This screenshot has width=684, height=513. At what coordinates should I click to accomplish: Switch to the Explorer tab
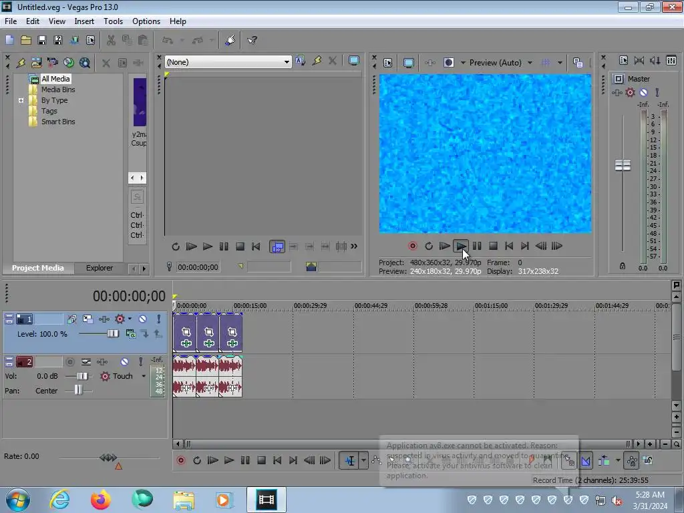[100, 268]
